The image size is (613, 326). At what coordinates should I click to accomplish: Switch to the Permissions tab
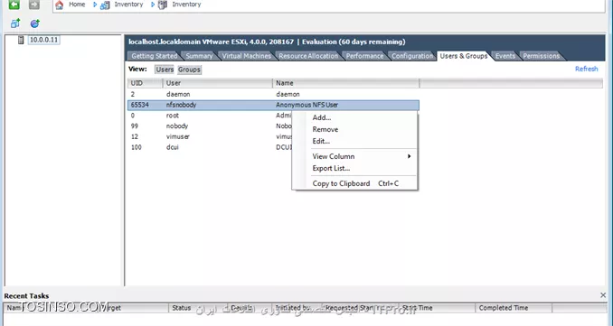click(541, 56)
